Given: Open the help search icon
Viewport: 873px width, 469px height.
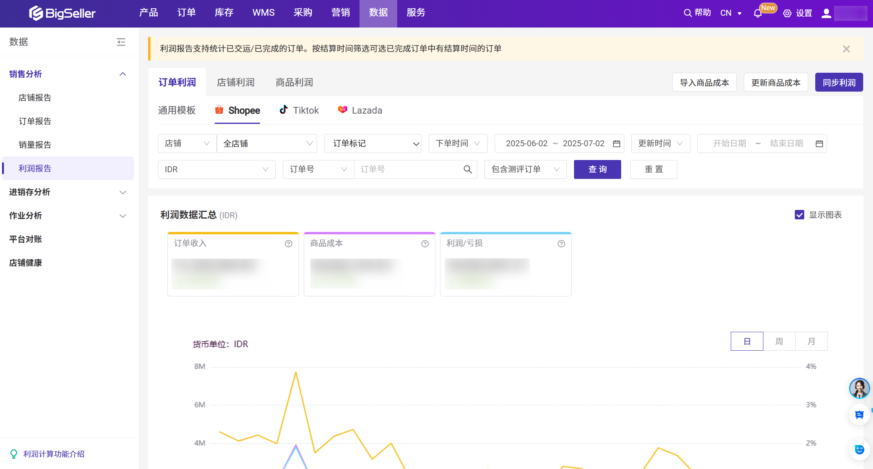Looking at the screenshot, I should click(687, 13).
